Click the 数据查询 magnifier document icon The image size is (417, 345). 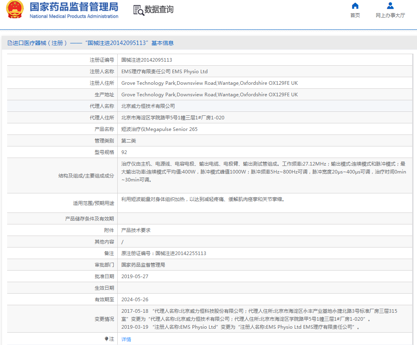(x=138, y=10)
